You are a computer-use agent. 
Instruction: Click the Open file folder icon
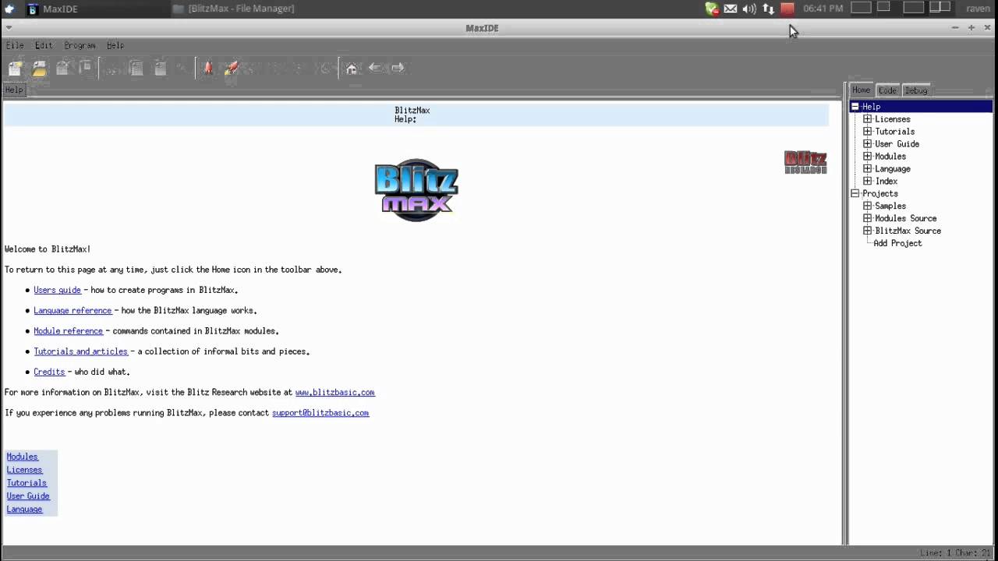pyautogui.click(x=39, y=69)
